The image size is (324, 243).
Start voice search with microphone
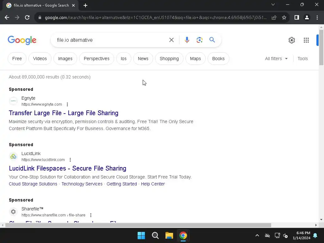pyautogui.click(x=187, y=40)
